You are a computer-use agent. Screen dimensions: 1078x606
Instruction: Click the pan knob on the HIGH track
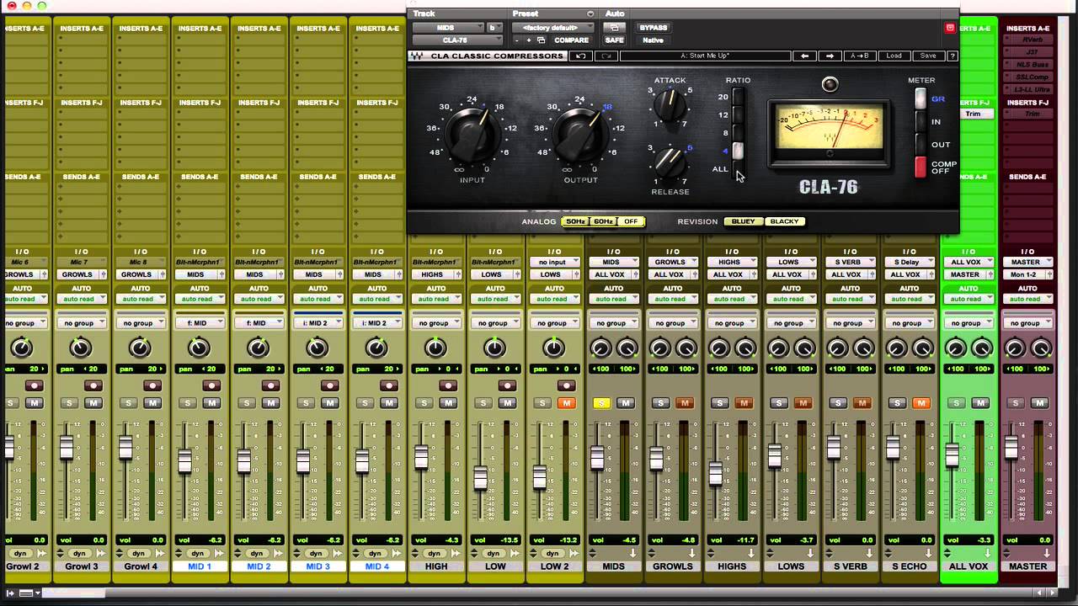(x=435, y=348)
